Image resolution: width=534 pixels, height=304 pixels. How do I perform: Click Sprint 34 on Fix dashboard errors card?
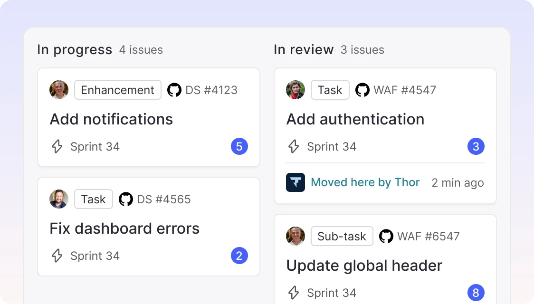pos(95,256)
